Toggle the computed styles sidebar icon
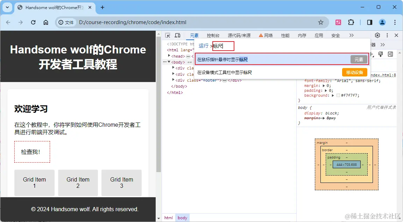Screen dimensions: 403x222 click(390, 54)
